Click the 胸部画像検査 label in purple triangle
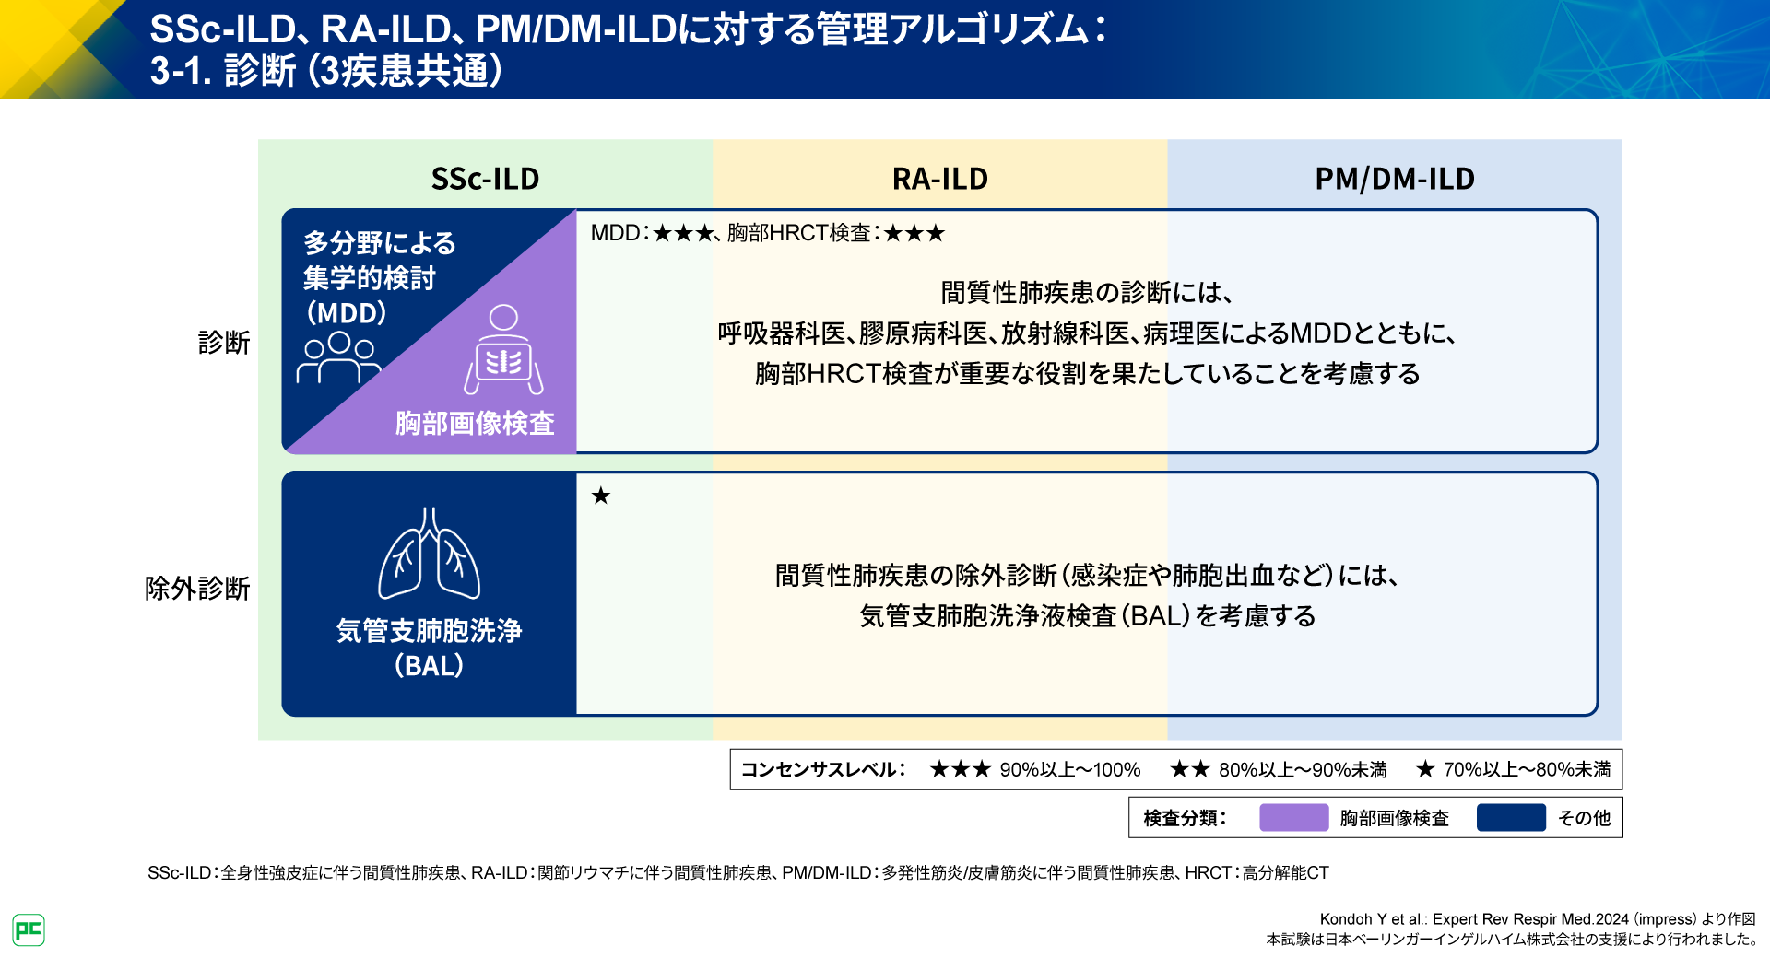Viewport: 1770px width, 958px height. point(475,423)
